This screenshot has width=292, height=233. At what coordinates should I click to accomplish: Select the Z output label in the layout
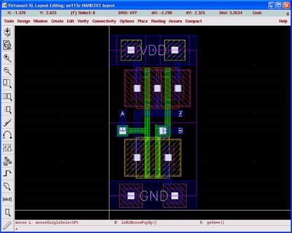[x=180, y=113]
